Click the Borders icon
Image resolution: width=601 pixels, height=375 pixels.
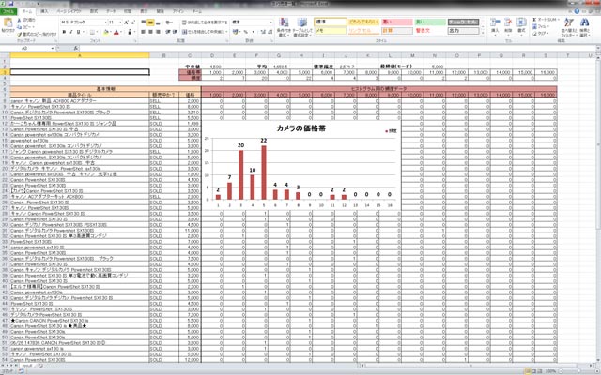pyautogui.click(x=92, y=32)
